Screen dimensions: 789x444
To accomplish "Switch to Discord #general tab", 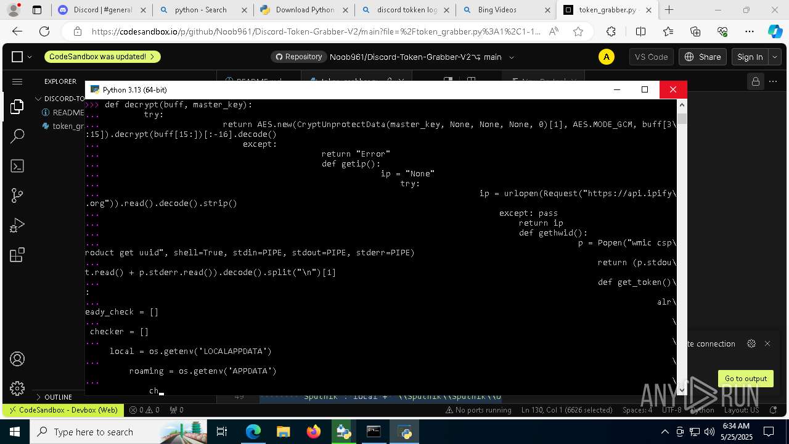I will [101, 10].
